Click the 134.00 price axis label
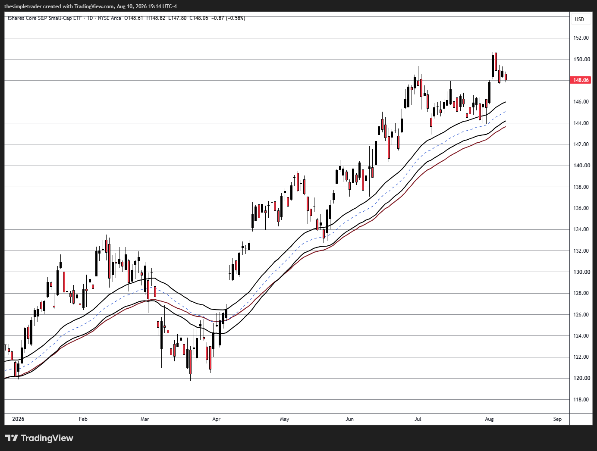The width and height of the screenshot is (597, 451). pos(581,229)
